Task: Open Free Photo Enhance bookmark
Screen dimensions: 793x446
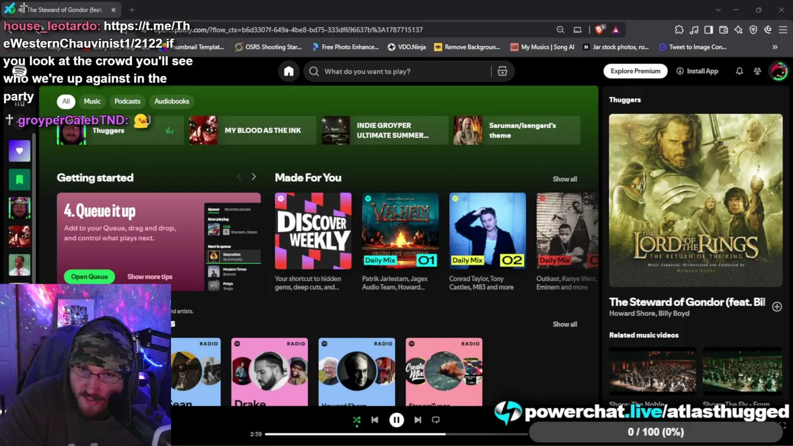Action: (345, 47)
